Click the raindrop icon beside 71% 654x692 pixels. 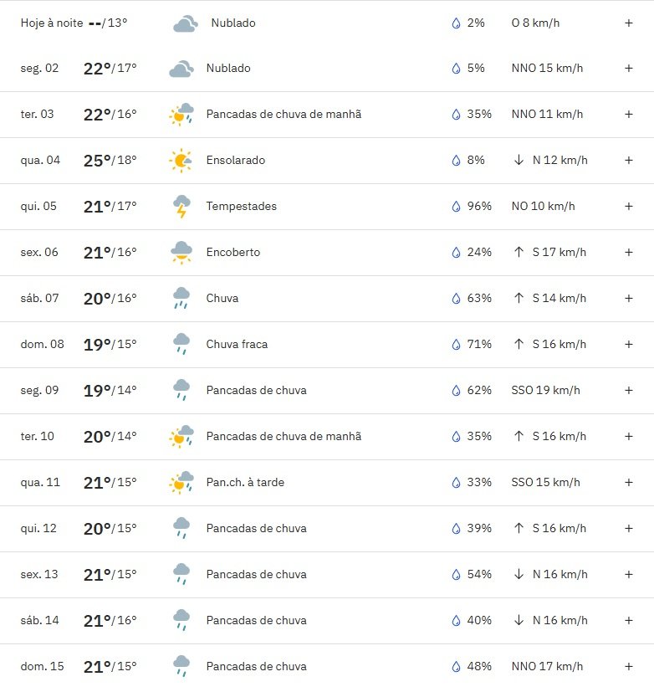point(456,344)
